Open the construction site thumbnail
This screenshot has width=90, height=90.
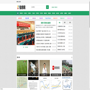[67, 68]
